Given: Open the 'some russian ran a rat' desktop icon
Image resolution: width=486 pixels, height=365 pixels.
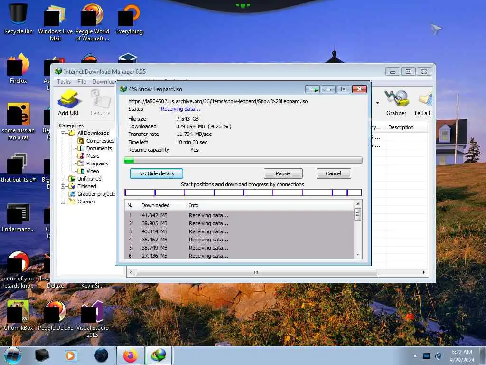Looking at the screenshot, I should click(x=19, y=121).
